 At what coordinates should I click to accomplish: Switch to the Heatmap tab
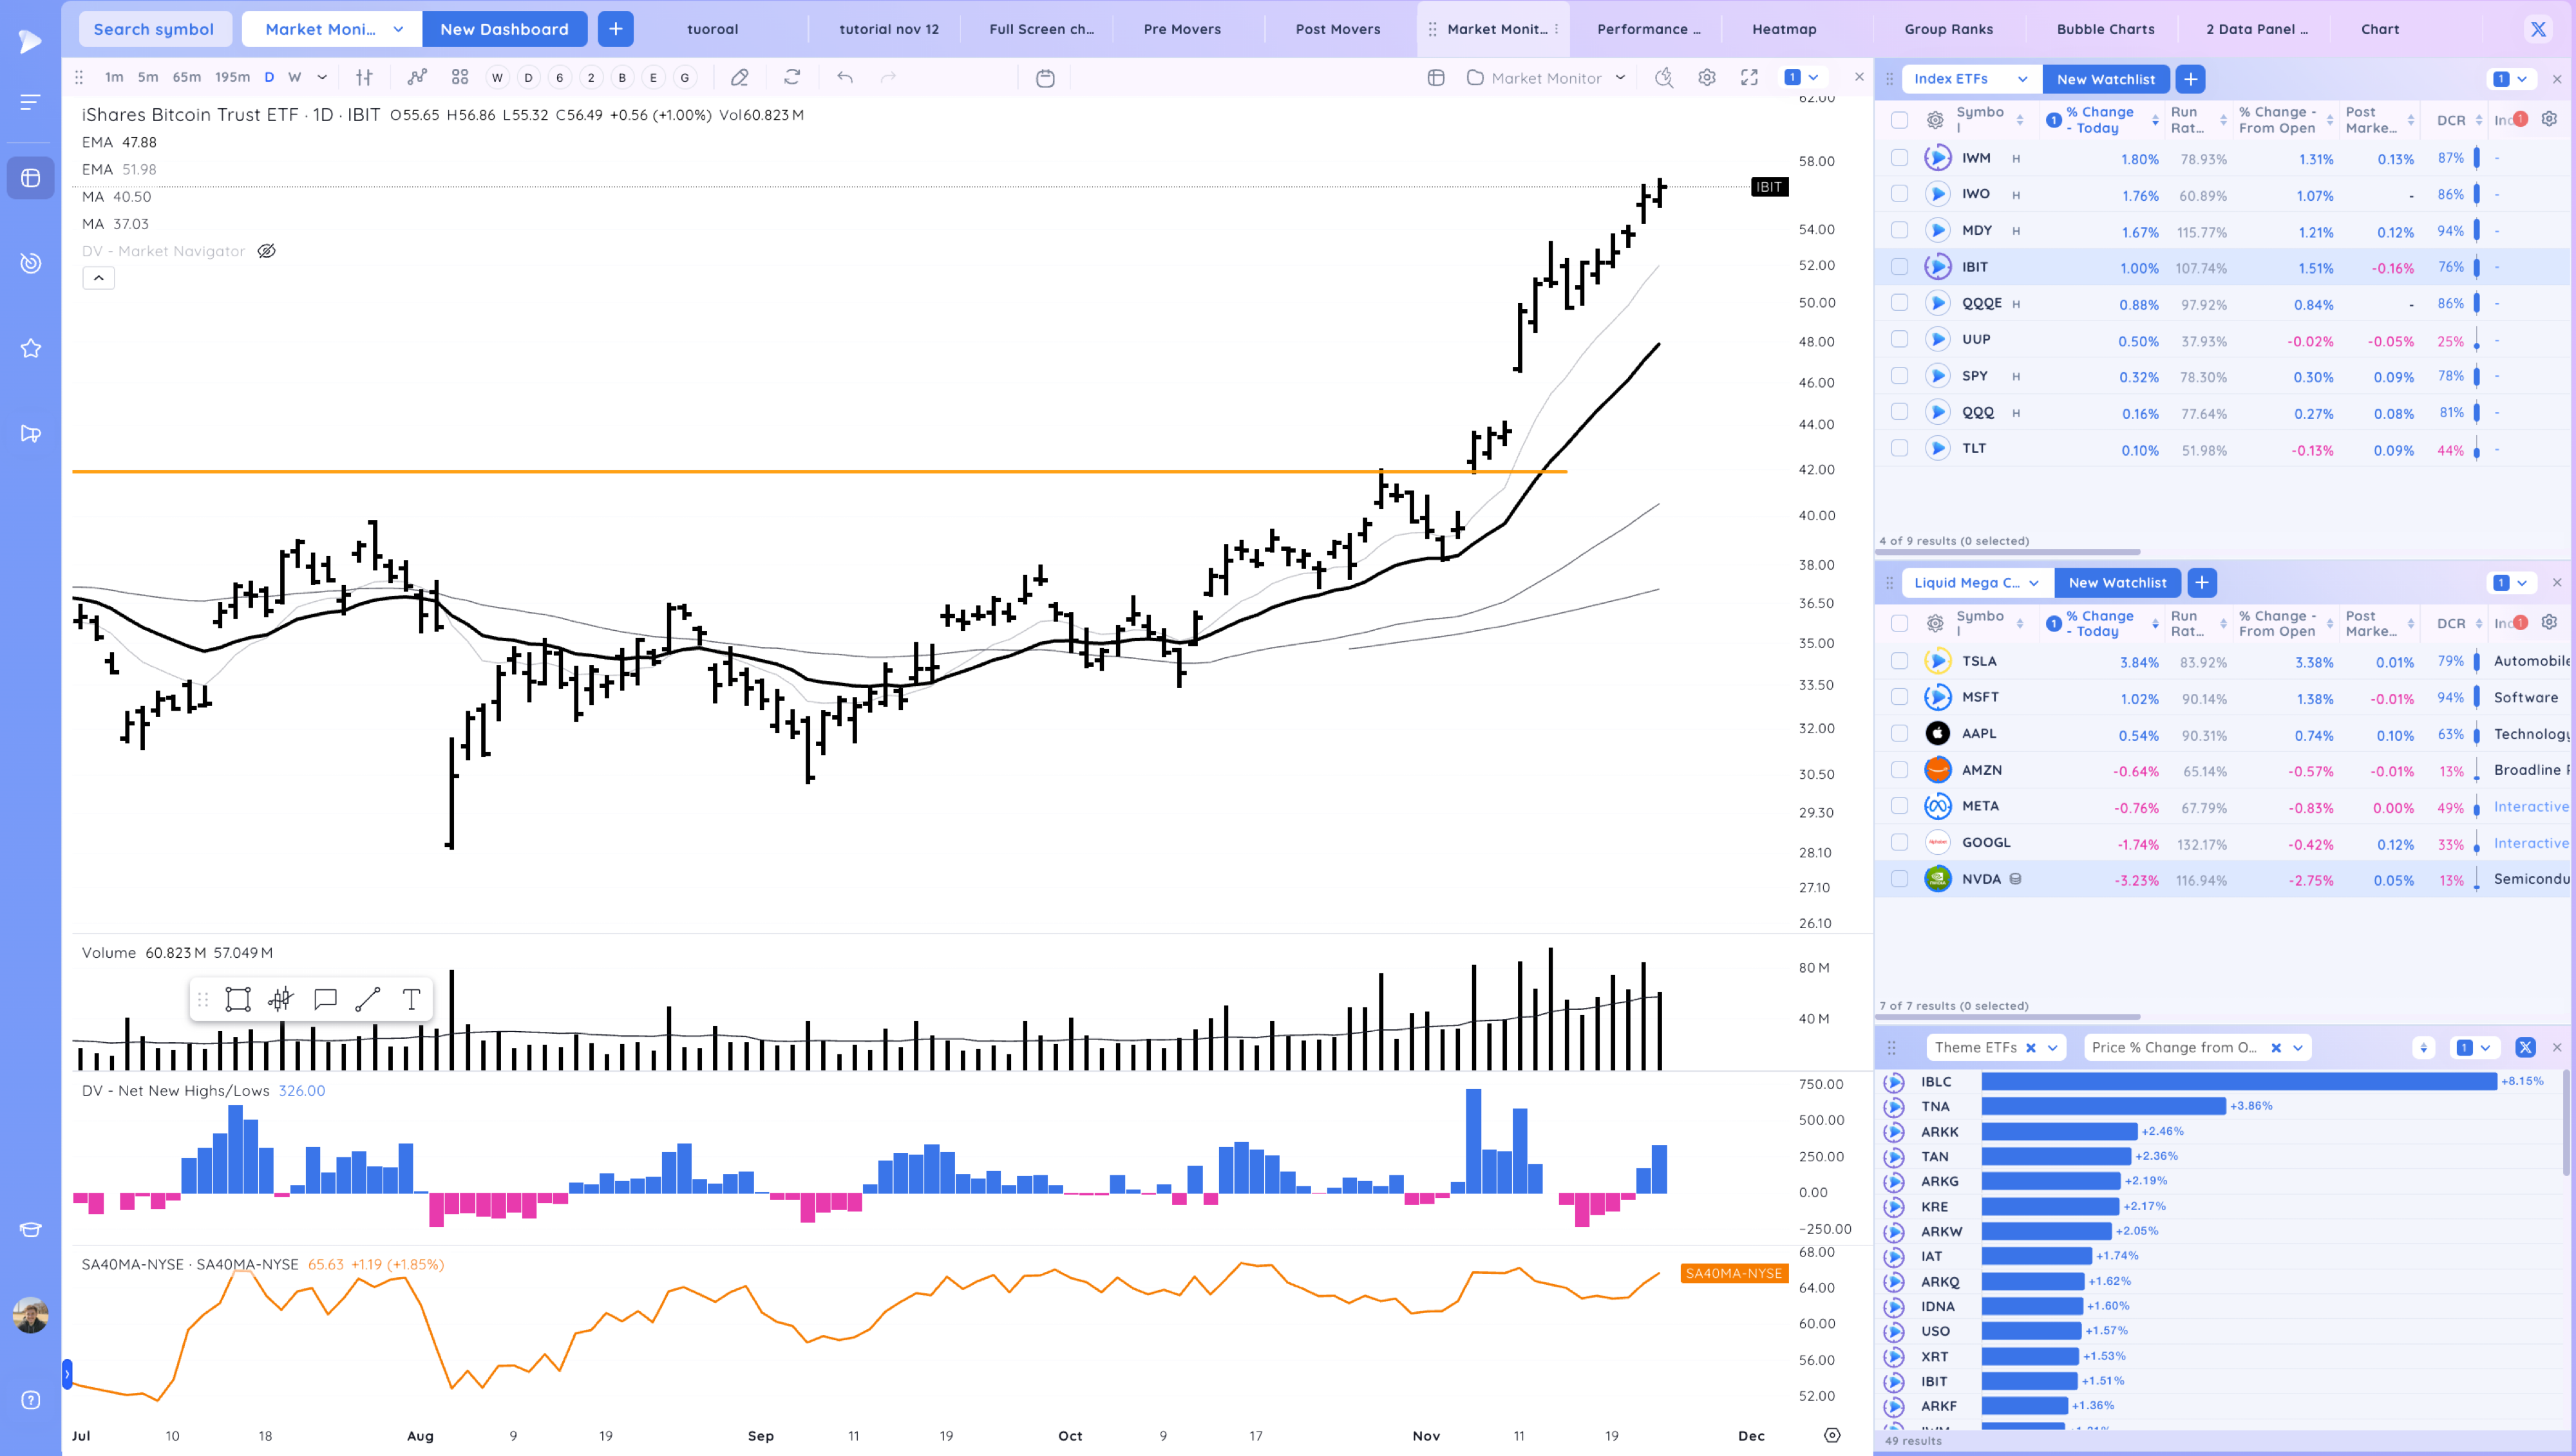tap(1784, 29)
